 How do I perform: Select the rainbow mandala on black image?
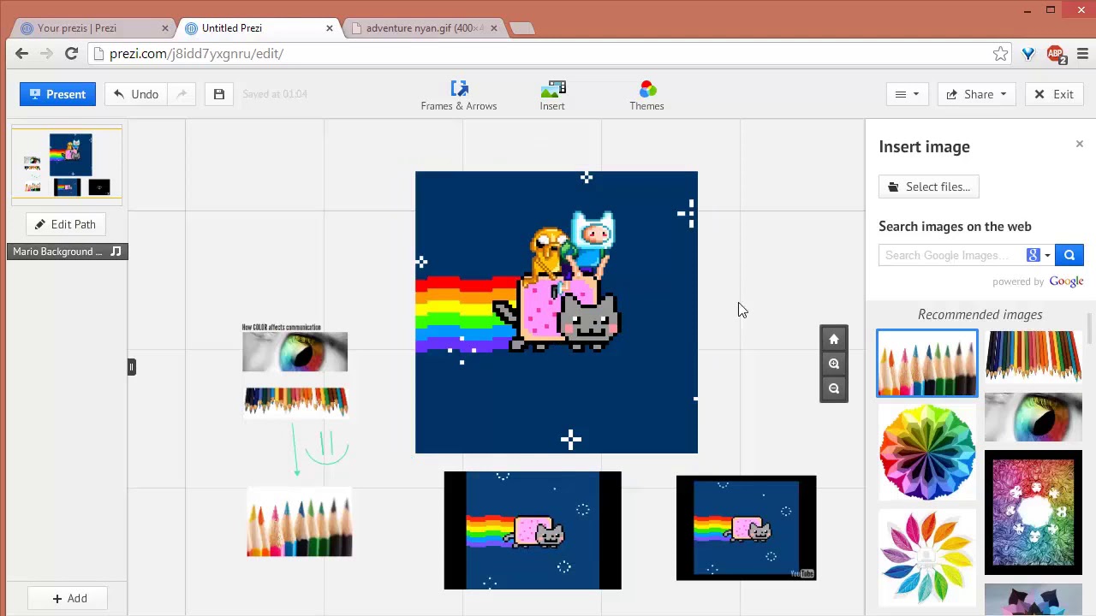coord(1033,512)
